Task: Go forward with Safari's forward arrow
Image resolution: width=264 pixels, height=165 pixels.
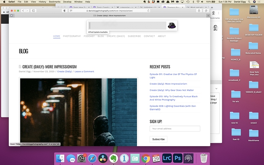Action: click(x=27, y=11)
